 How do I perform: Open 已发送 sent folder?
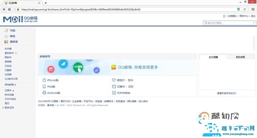point(8,66)
